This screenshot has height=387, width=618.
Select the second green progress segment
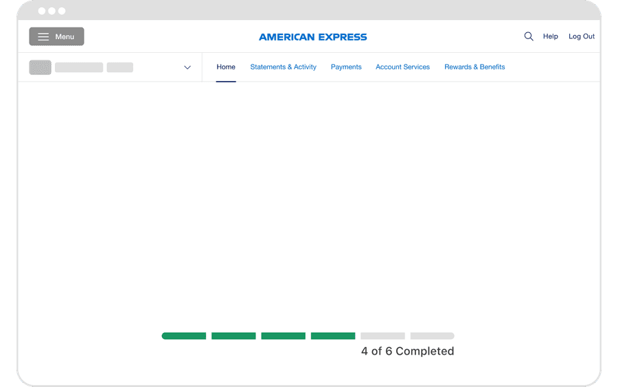(233, 336)
